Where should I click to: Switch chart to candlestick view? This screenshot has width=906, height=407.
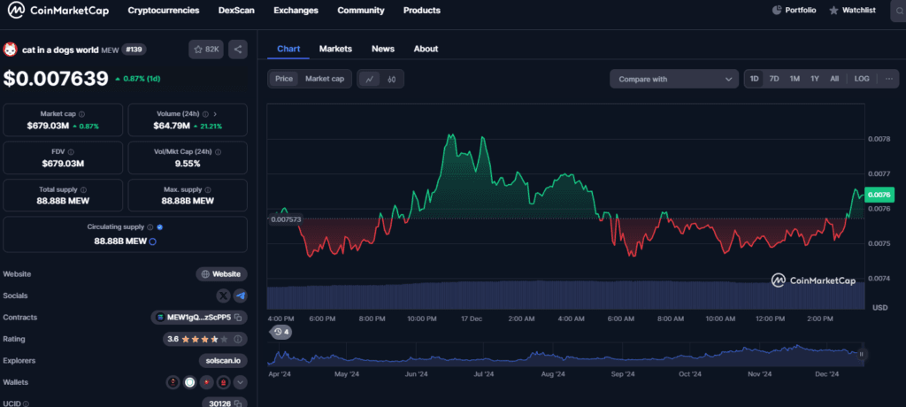392,80
